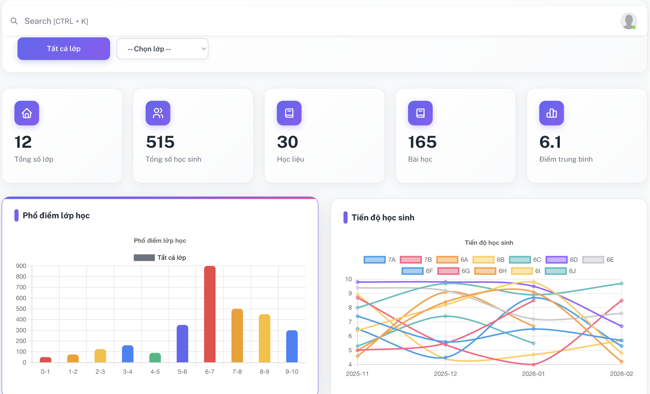The width and height of the screenshot is (650, 394).
Task: Click the tallest red 6-7 score bar
Action: click(x=210, y=314)
